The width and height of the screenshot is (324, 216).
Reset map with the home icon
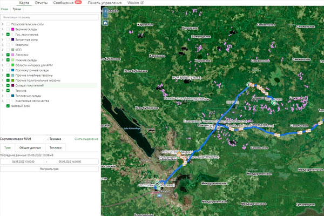tap(105, 23)
